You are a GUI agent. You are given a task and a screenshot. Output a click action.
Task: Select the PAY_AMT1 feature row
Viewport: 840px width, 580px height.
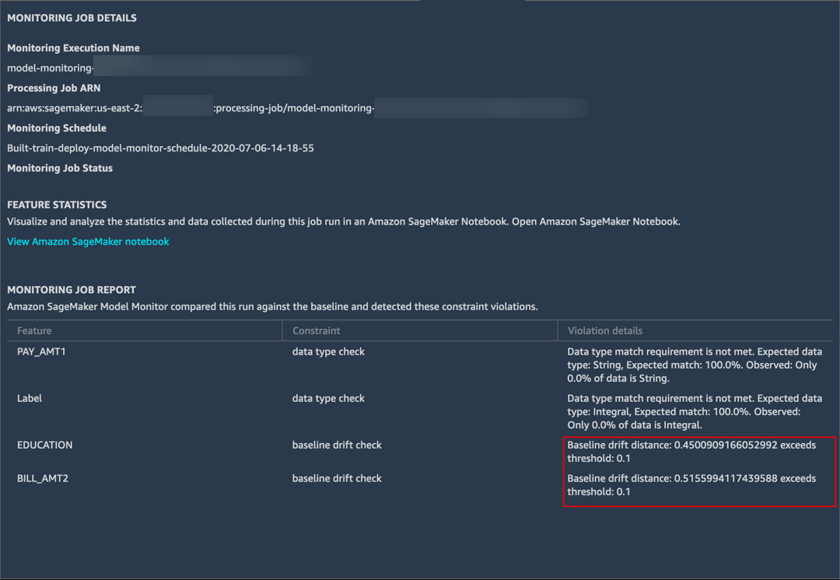[x=41, y=352]
